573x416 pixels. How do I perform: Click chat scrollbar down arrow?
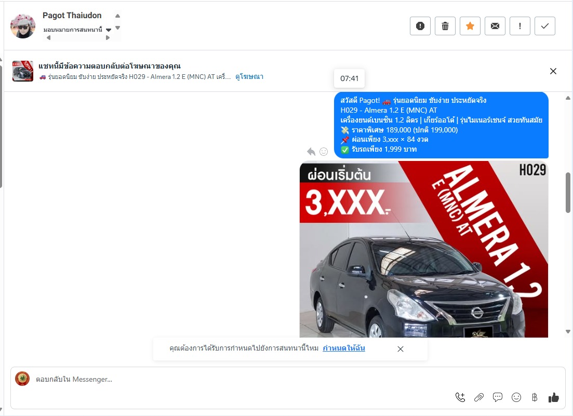[x=568, y=332]
